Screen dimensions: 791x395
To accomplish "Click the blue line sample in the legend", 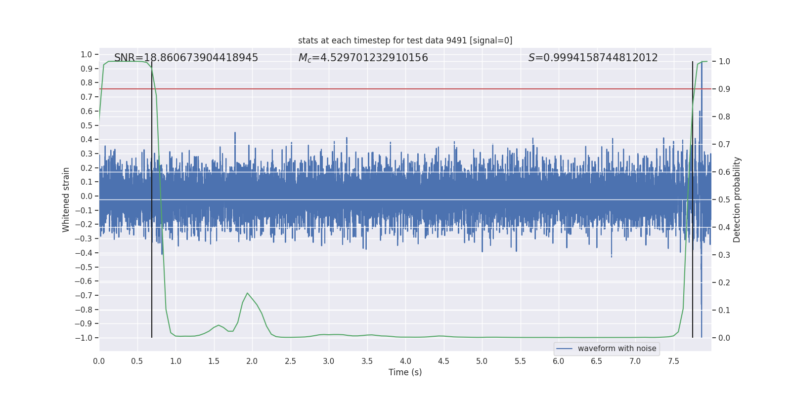I will click(564, 349).
